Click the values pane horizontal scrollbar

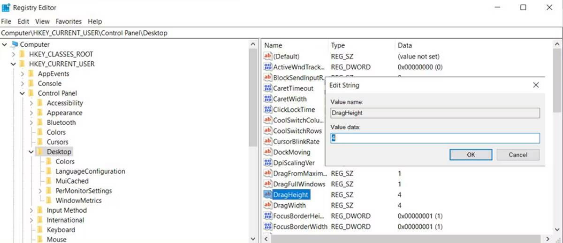(406, 239)
